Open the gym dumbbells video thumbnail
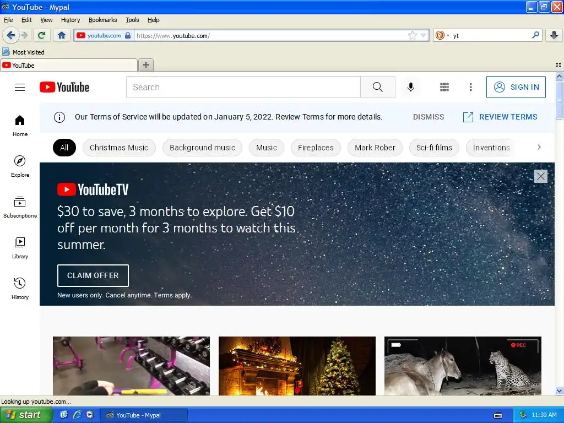The image size is (564, 423). [x=131, y=366]
